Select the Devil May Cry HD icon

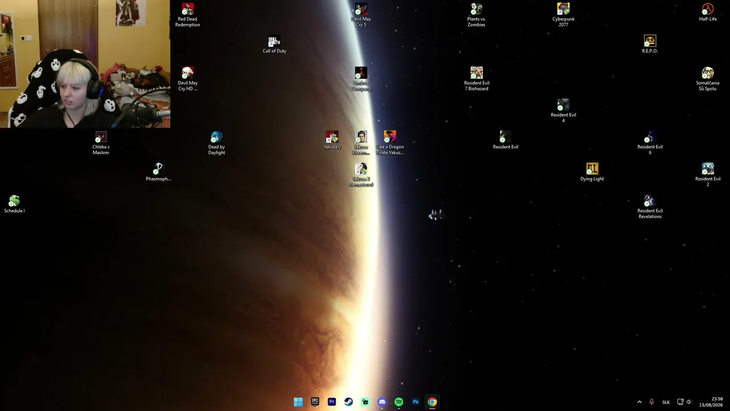[188, 79]
